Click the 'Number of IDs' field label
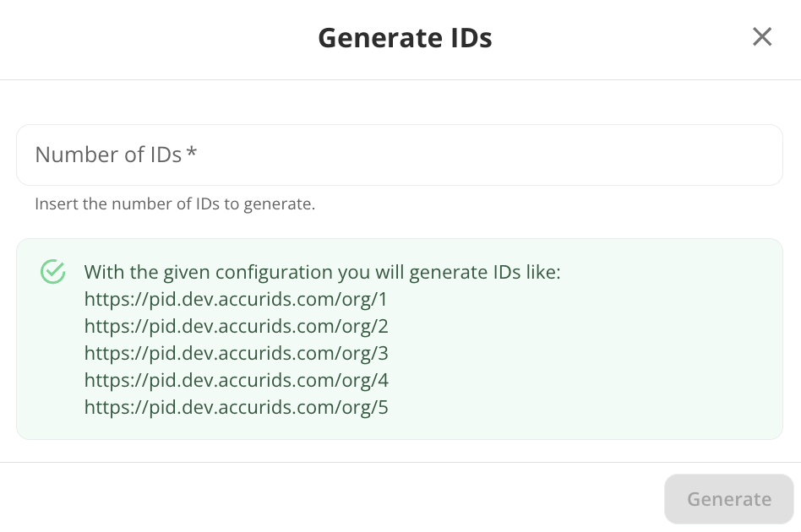Viewport: 801px width, 532px height. (108, 155)
